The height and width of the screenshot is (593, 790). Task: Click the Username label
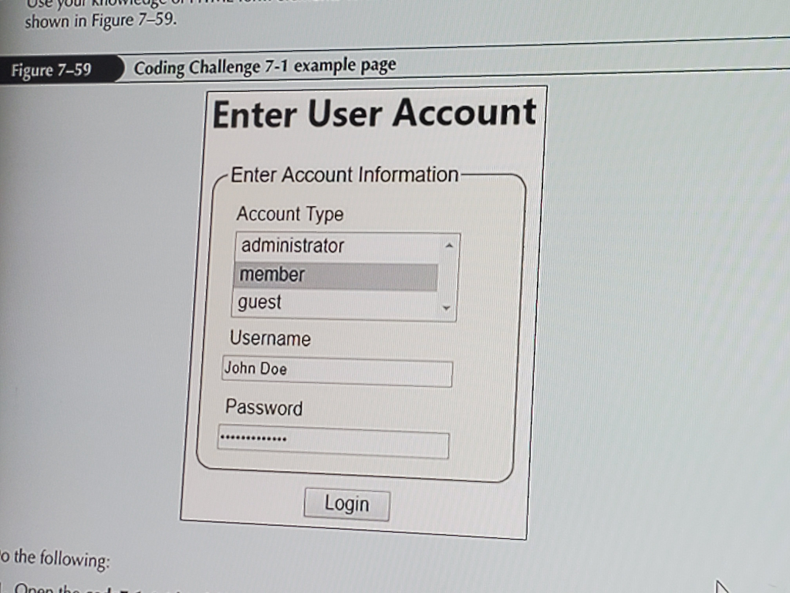[269, 339]
